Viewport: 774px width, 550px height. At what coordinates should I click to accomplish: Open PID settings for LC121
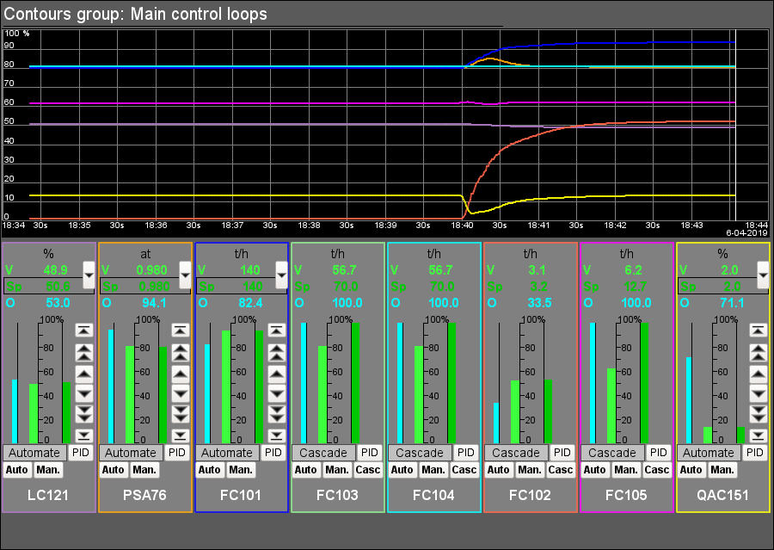pyautogui.click(x=81, y=453)
